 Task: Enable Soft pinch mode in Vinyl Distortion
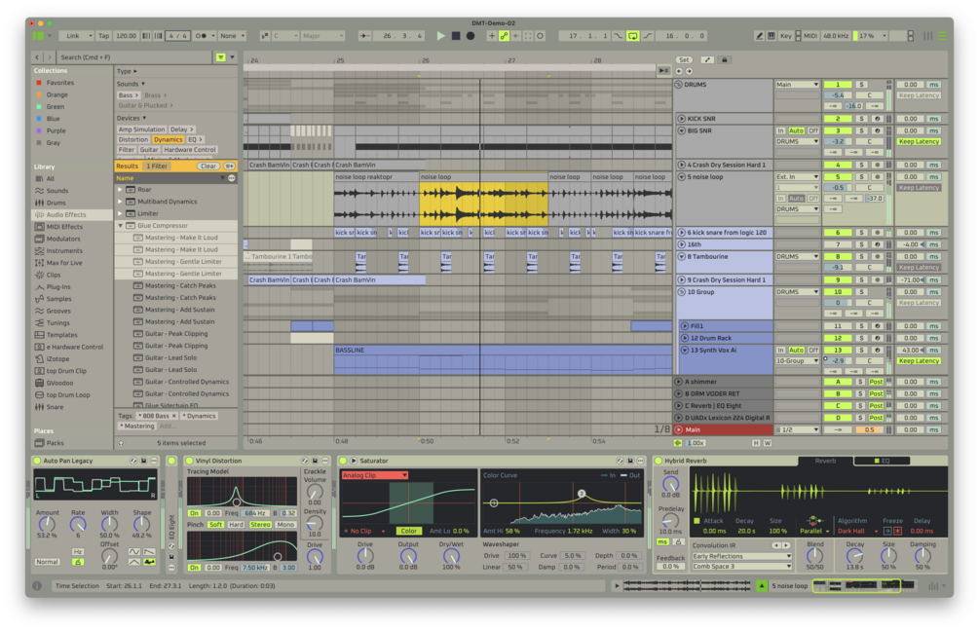(x=216, y=525)
